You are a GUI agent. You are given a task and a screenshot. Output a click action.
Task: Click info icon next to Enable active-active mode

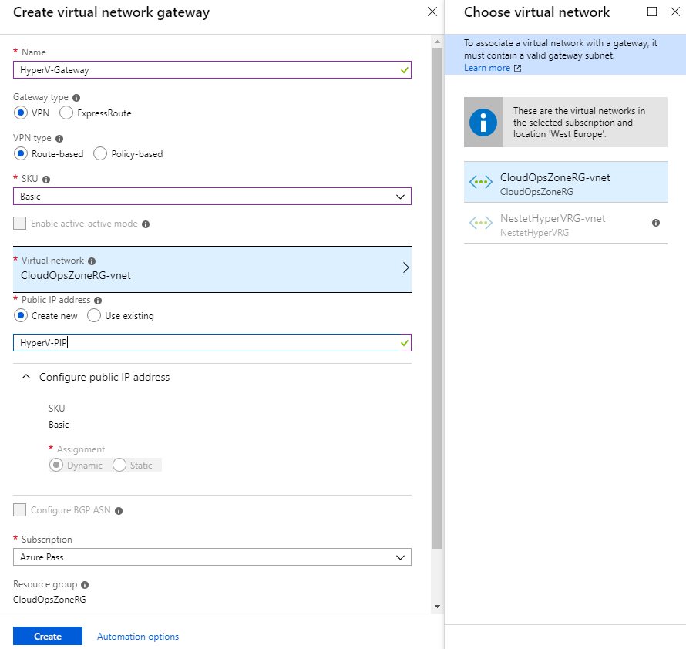(x=146, y=224)
